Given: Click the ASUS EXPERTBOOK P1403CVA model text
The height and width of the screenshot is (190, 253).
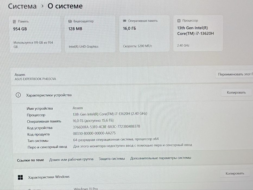Looking at the screenshot, I should pos(35,79).
